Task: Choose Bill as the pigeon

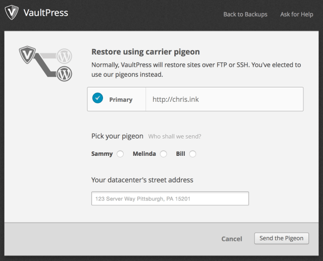Action: [x=193, y=154]
